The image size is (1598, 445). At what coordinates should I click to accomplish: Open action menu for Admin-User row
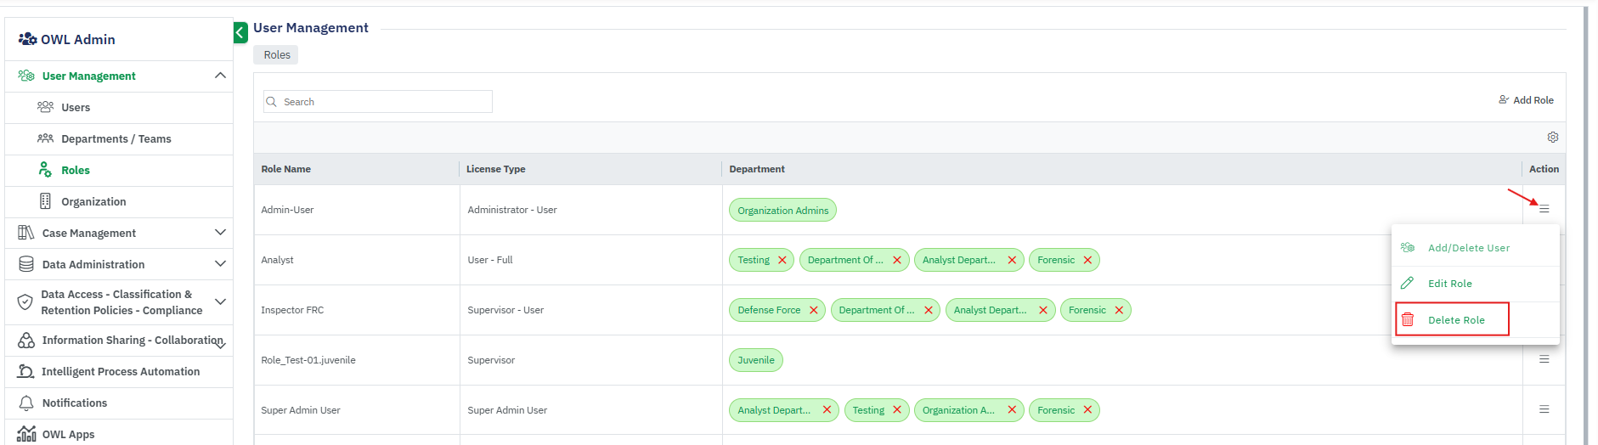1544,209
